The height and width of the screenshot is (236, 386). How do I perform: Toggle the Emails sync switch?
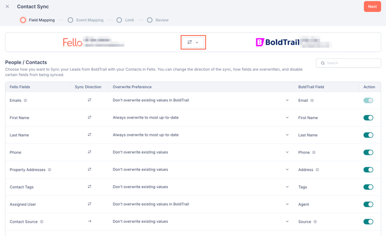click(368, 100)
